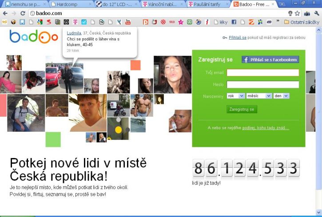Go back with the browser back arrow
Image resolution: width=322 pixels, height=217 pixels.
pos(5,13)
